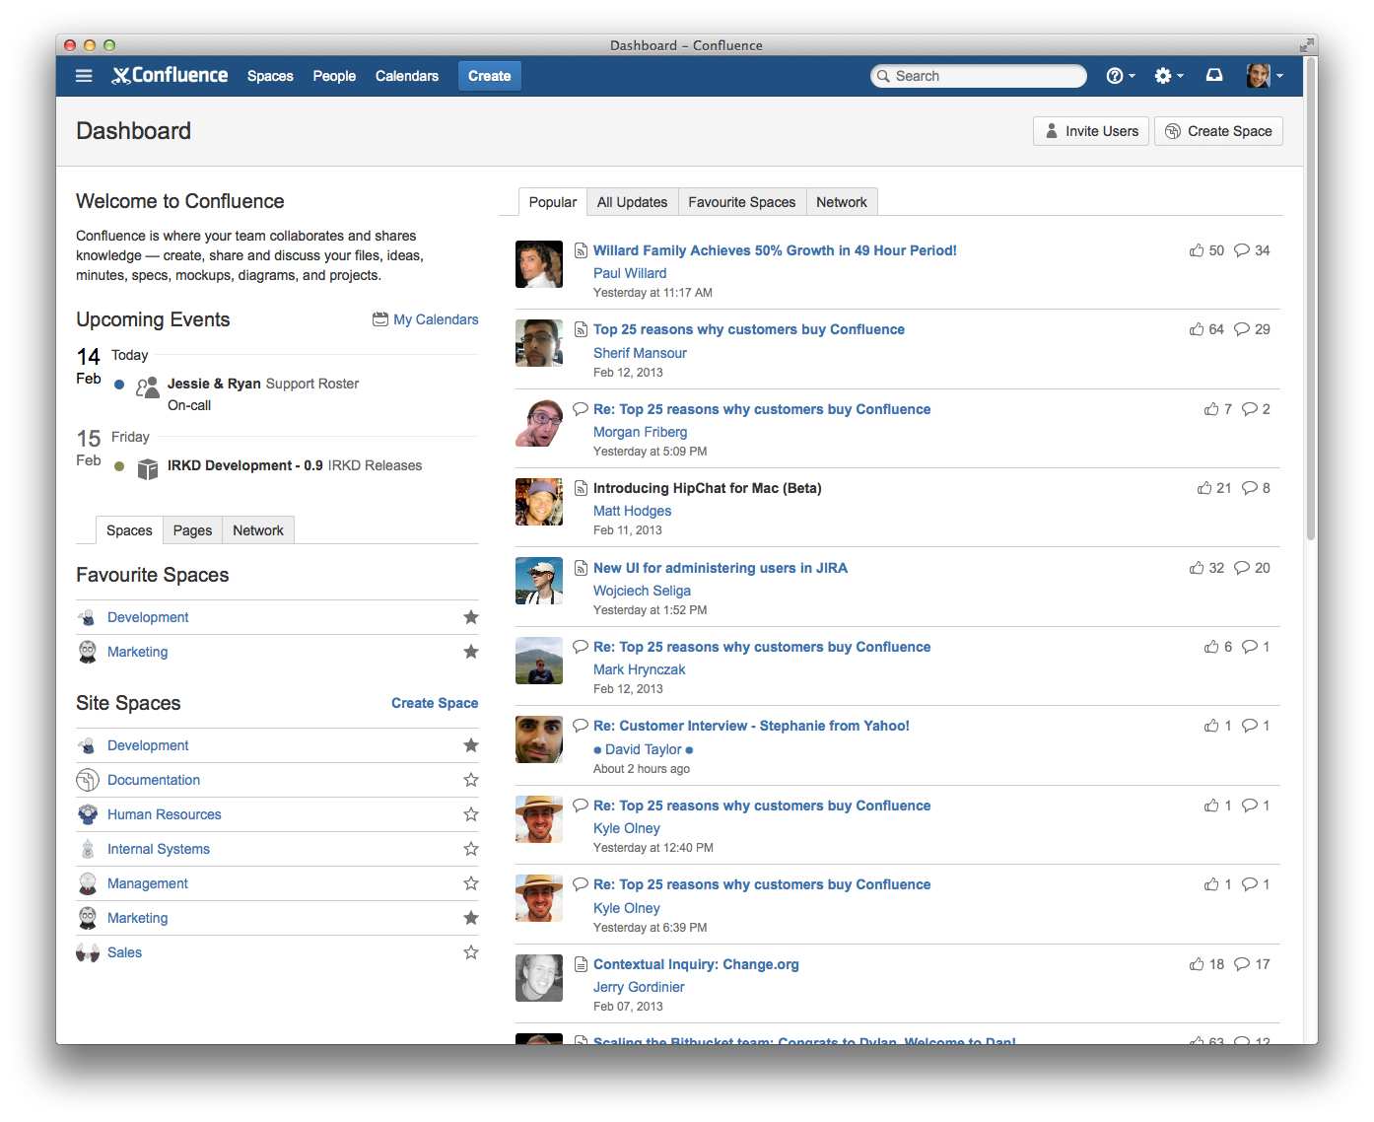Select the Pages tab in left panel
The width and height of the screenshot is (1374, 1122).
click(x=192, y=530)
